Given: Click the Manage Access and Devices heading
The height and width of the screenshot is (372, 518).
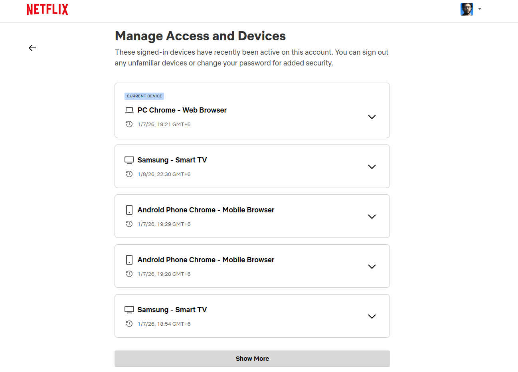Looking at the screenshot, I should tap(200, 36).
